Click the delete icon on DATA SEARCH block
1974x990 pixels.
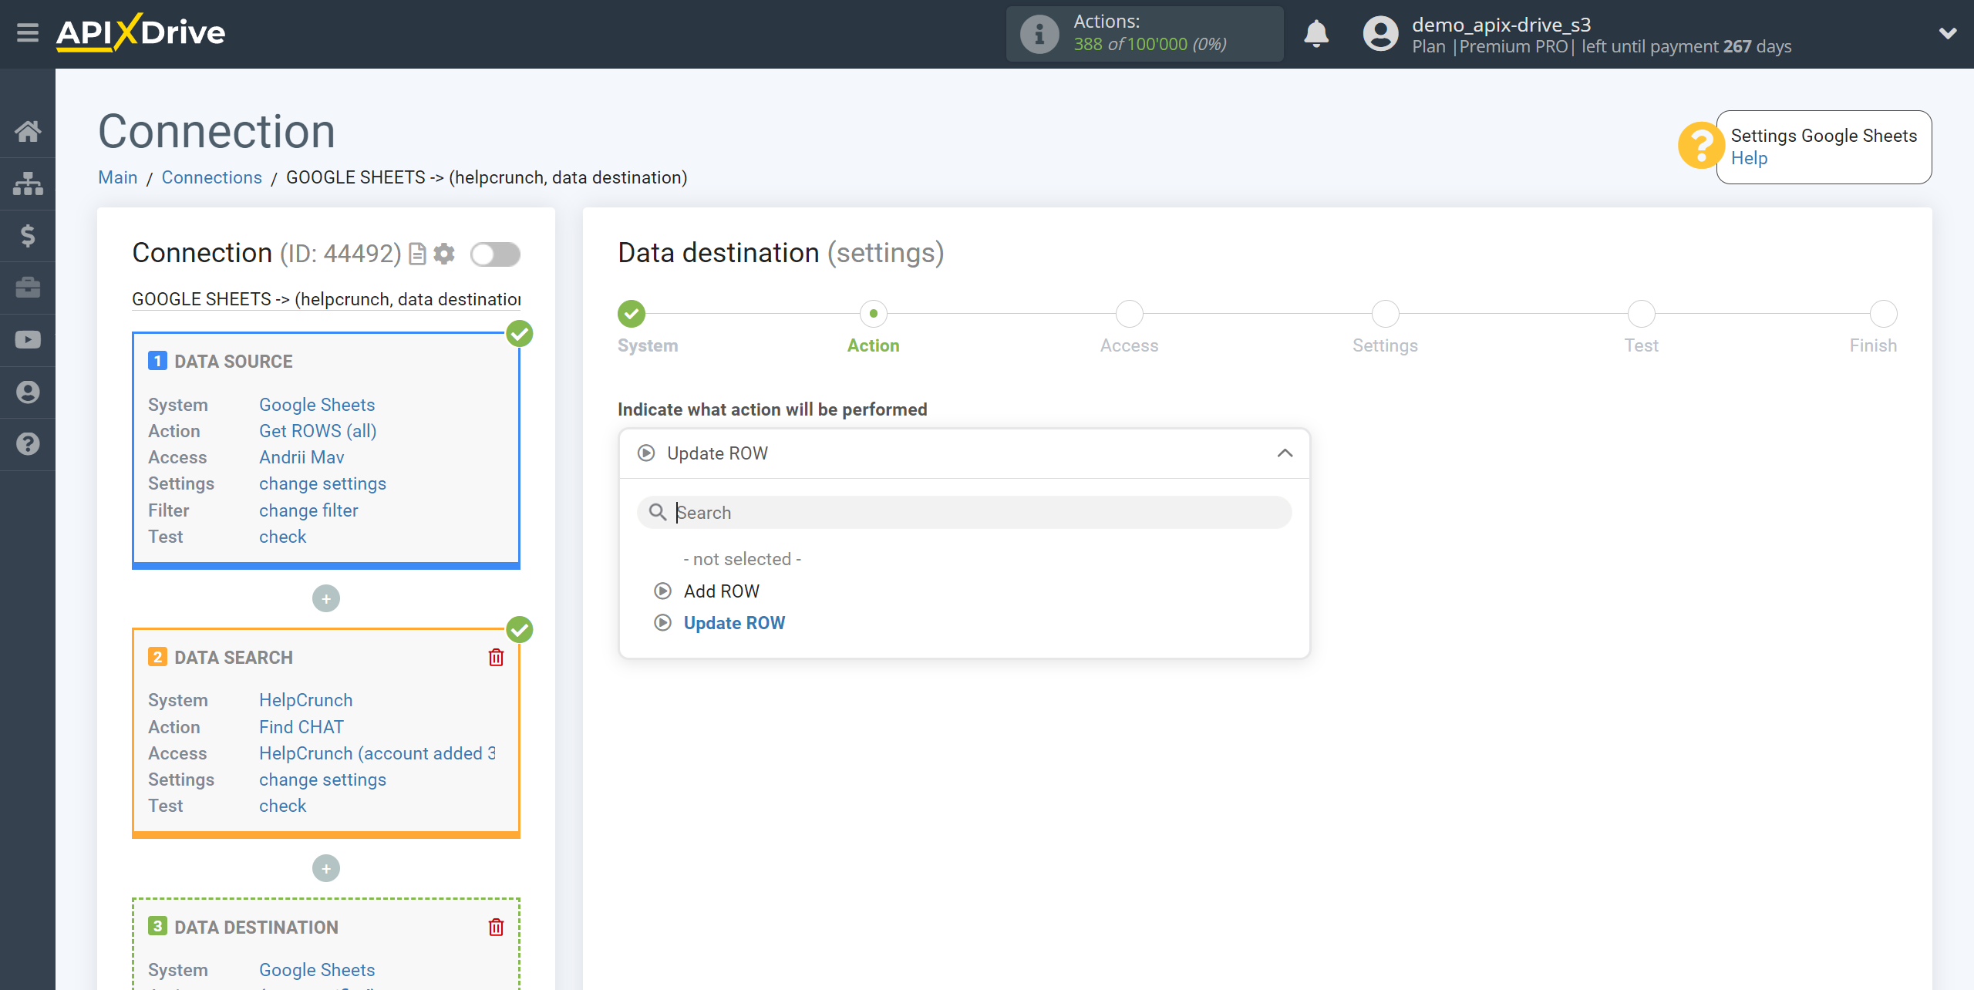pyautogui.click(x=496, y=658)
